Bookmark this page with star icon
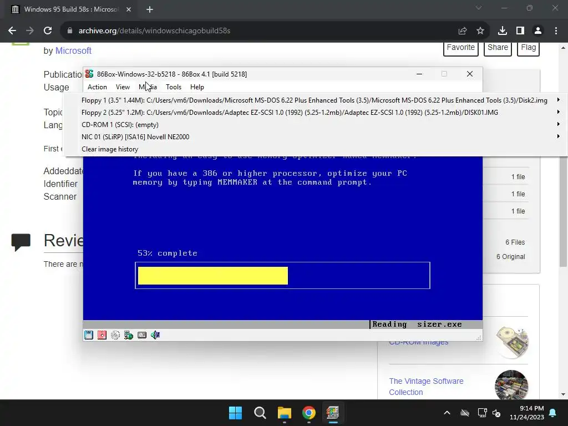This screenshot has width=568, height=426. (x=480, y=31)
